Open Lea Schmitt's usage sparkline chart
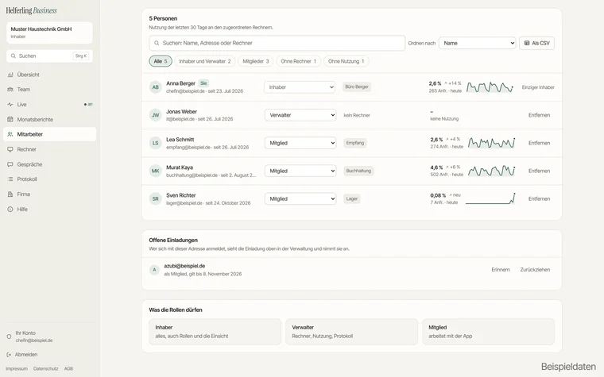 [x=491, y=143]
